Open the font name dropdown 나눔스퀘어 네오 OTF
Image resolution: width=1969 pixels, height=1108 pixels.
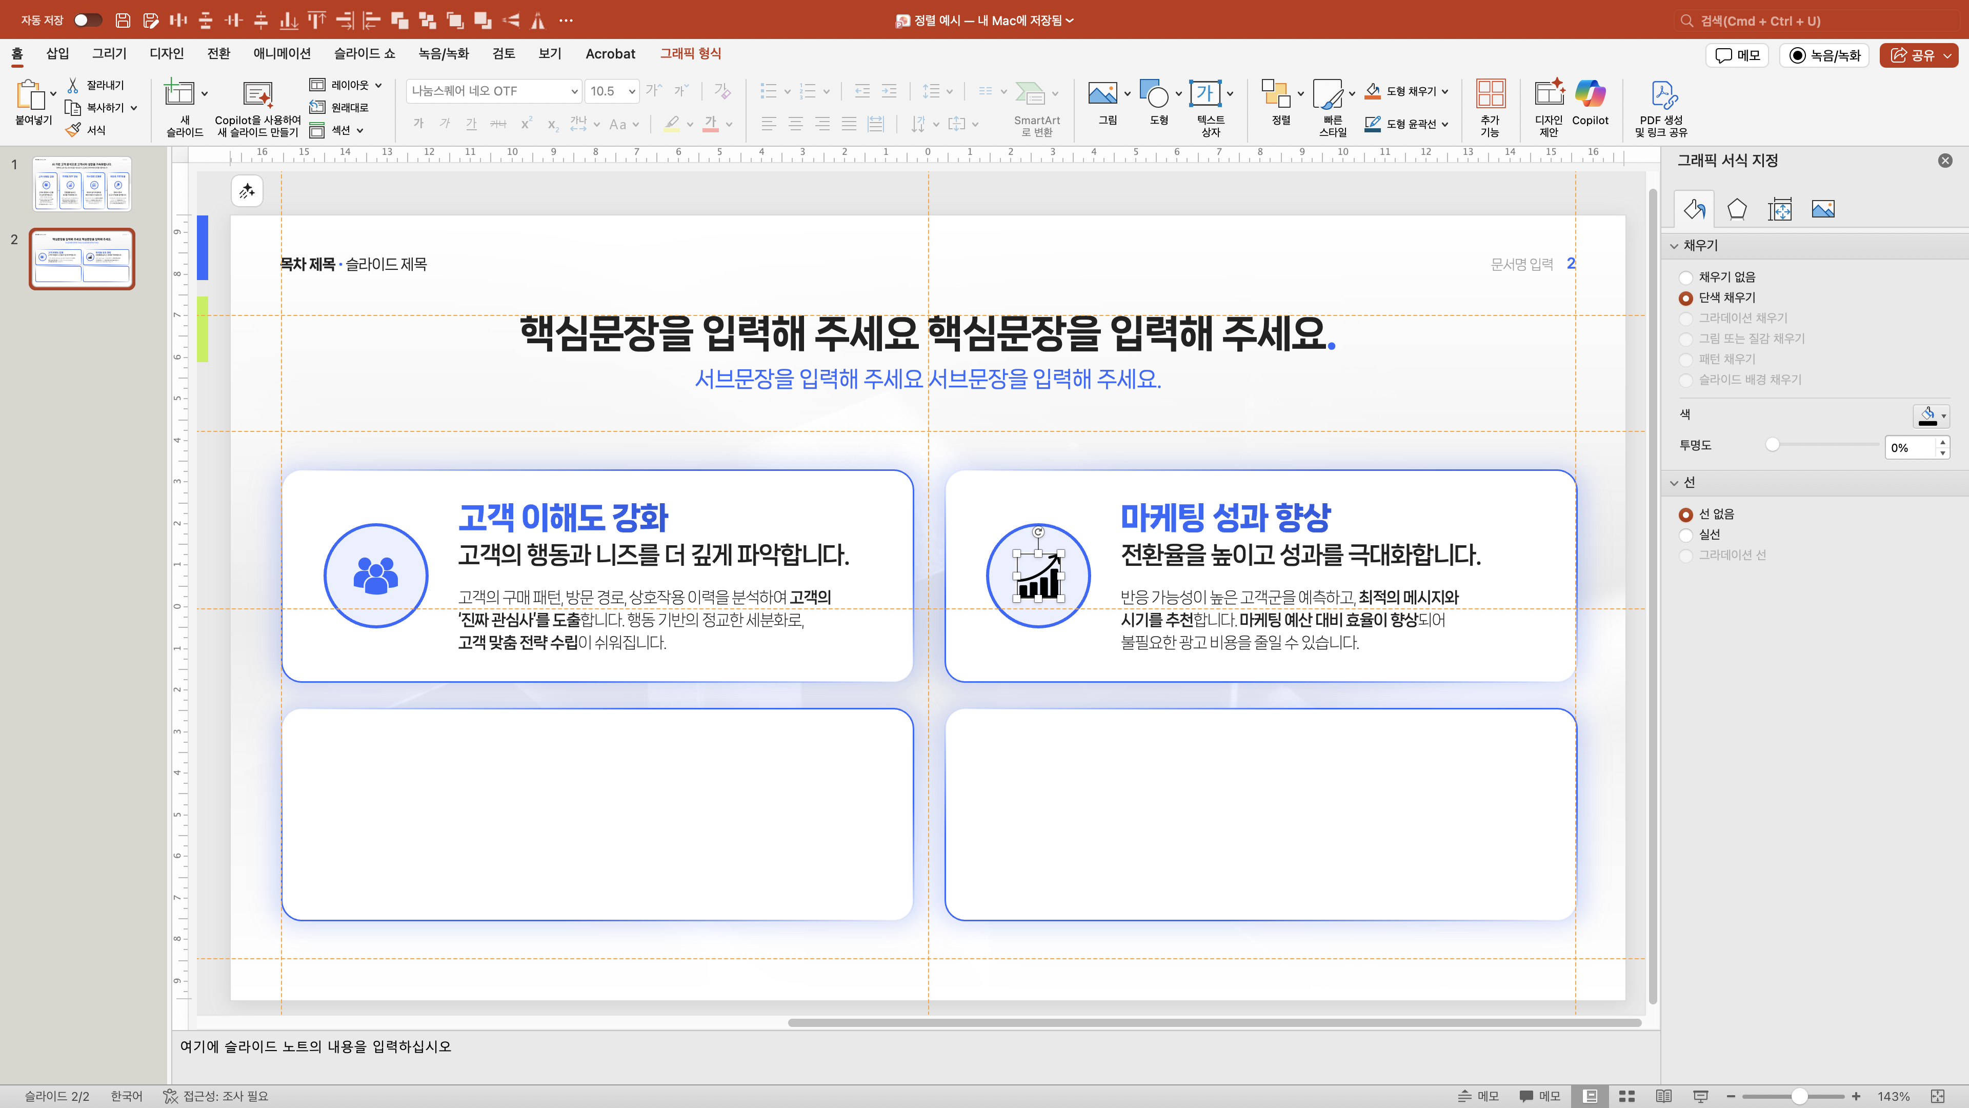tap(574, 92)
